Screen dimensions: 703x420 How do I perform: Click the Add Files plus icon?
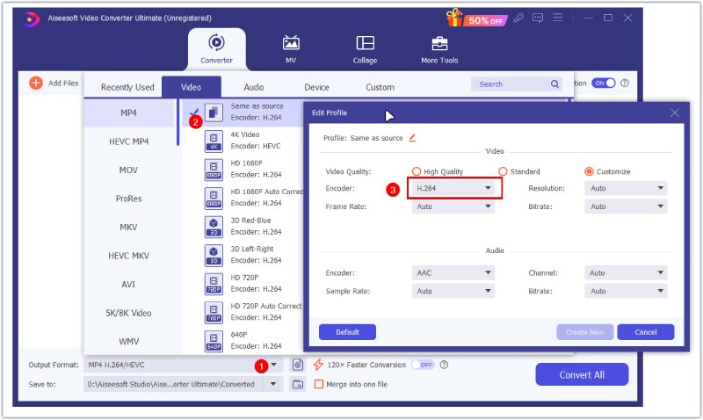pos(36,83)
